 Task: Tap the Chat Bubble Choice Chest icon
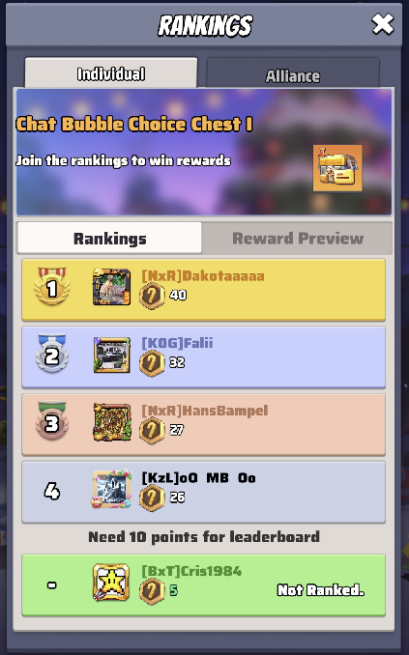(x=337, y=168)
